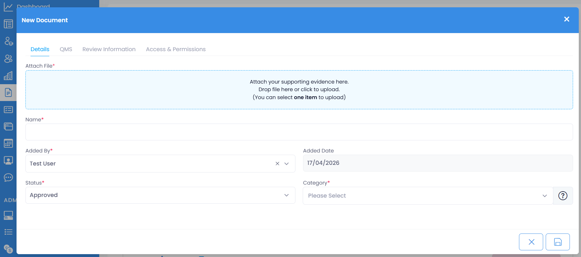Switch to the Review Information tab

pos(109,49)
